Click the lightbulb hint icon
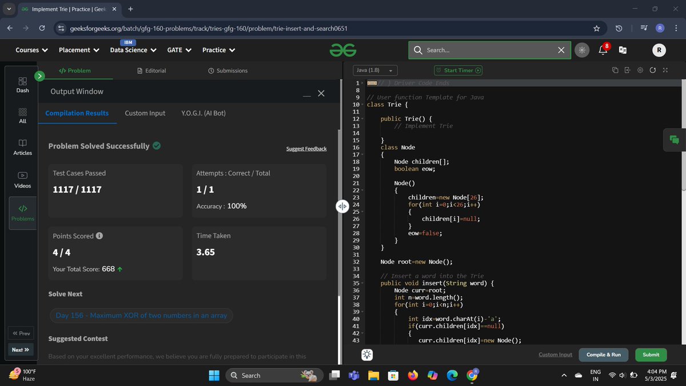This screenshot has height=386, width=686. (367, 355)
